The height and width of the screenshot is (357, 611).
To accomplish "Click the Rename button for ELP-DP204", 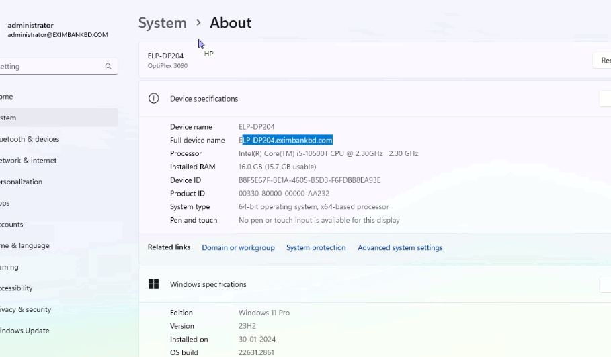I will (x=602, y=61).
